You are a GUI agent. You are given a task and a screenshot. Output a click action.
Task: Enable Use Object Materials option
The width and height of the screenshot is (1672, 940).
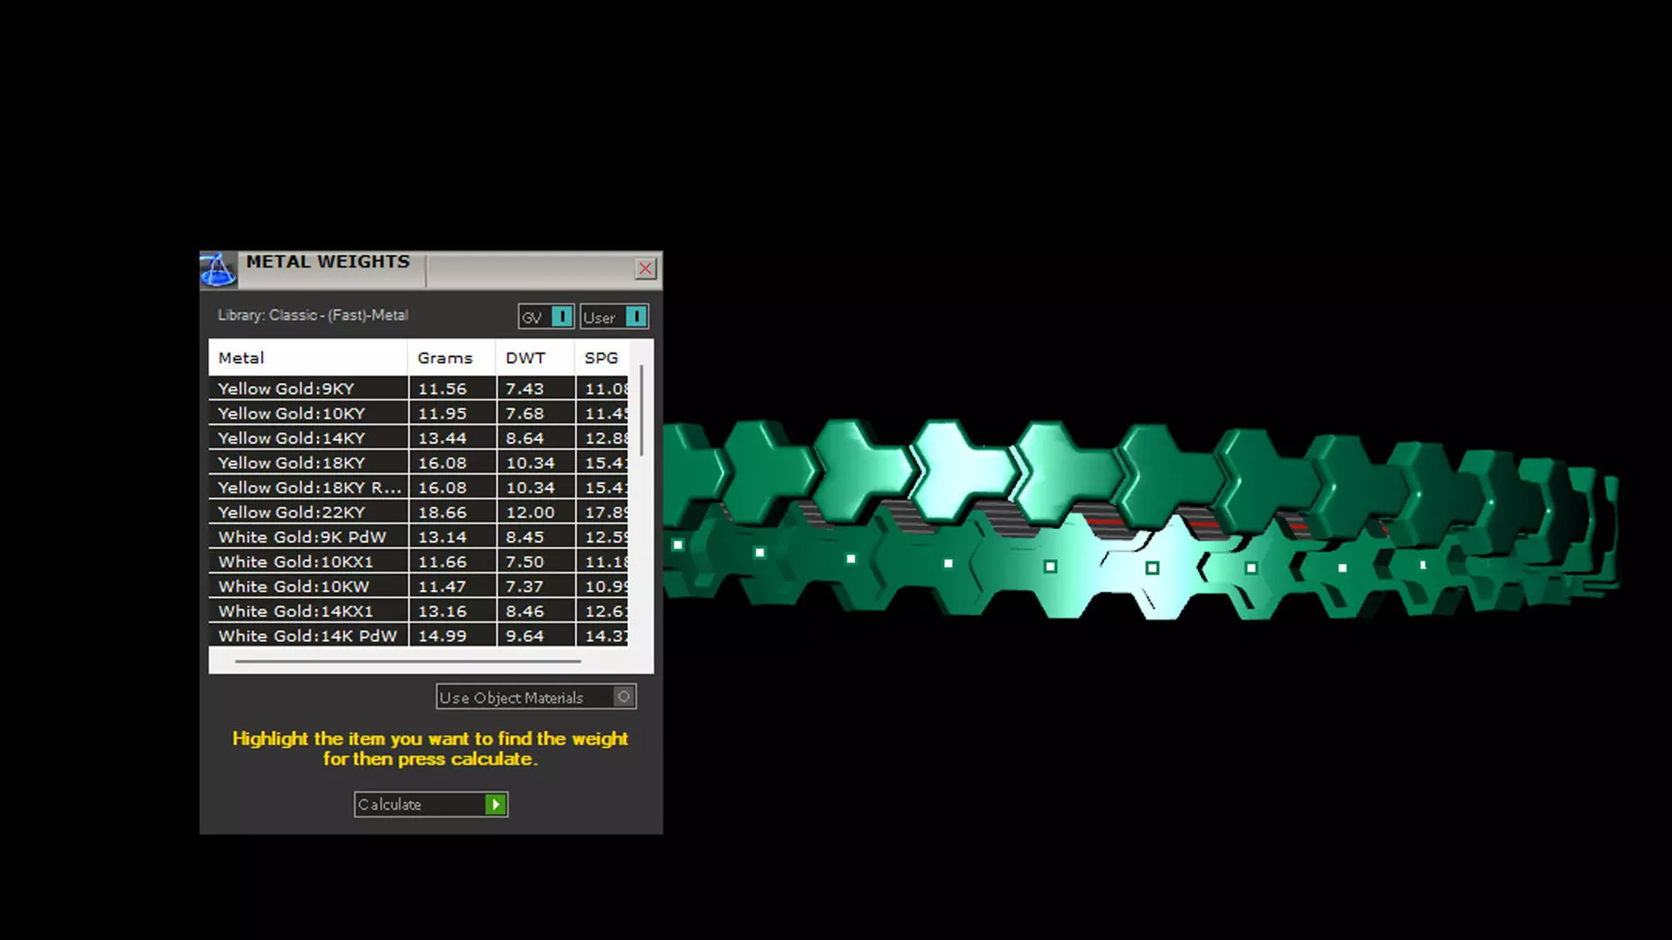coord(624,697)
